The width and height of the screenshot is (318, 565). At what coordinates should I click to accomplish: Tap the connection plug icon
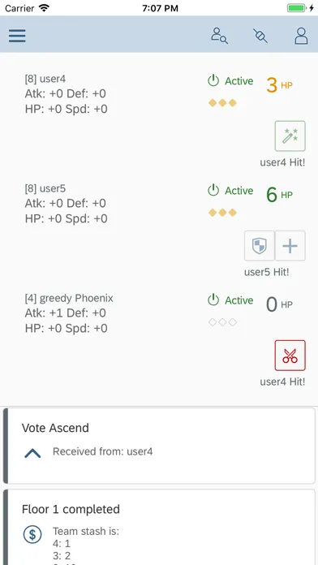coord(260,36)
